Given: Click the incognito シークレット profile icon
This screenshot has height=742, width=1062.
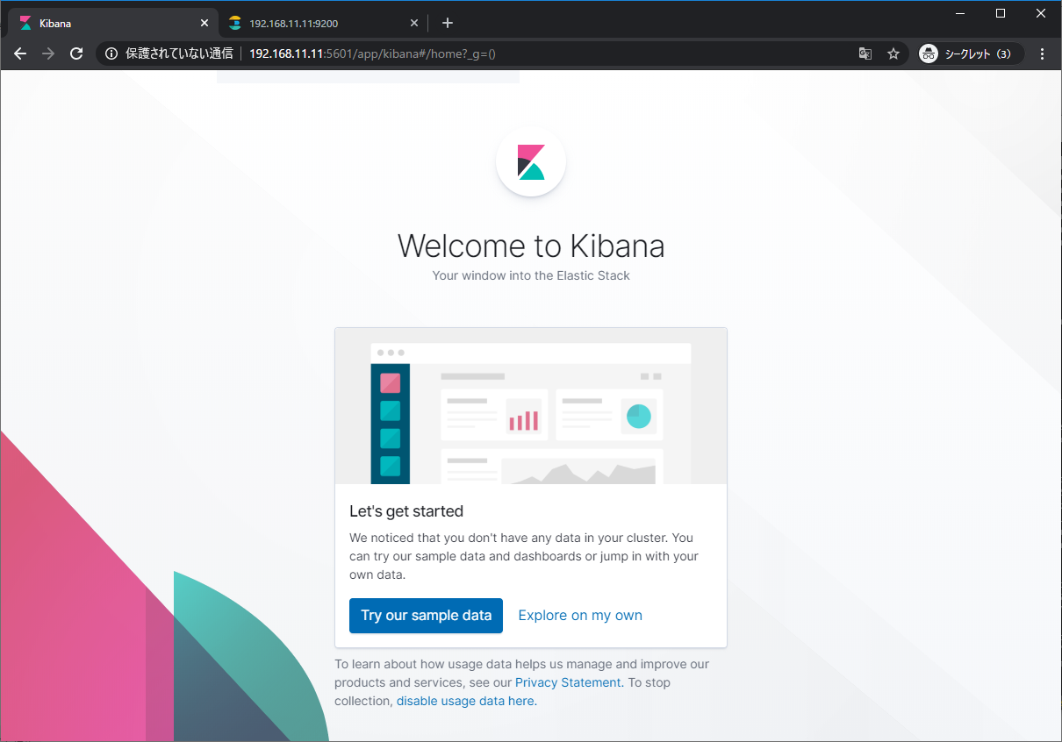Looking at the screenshot, I should 928,54.
